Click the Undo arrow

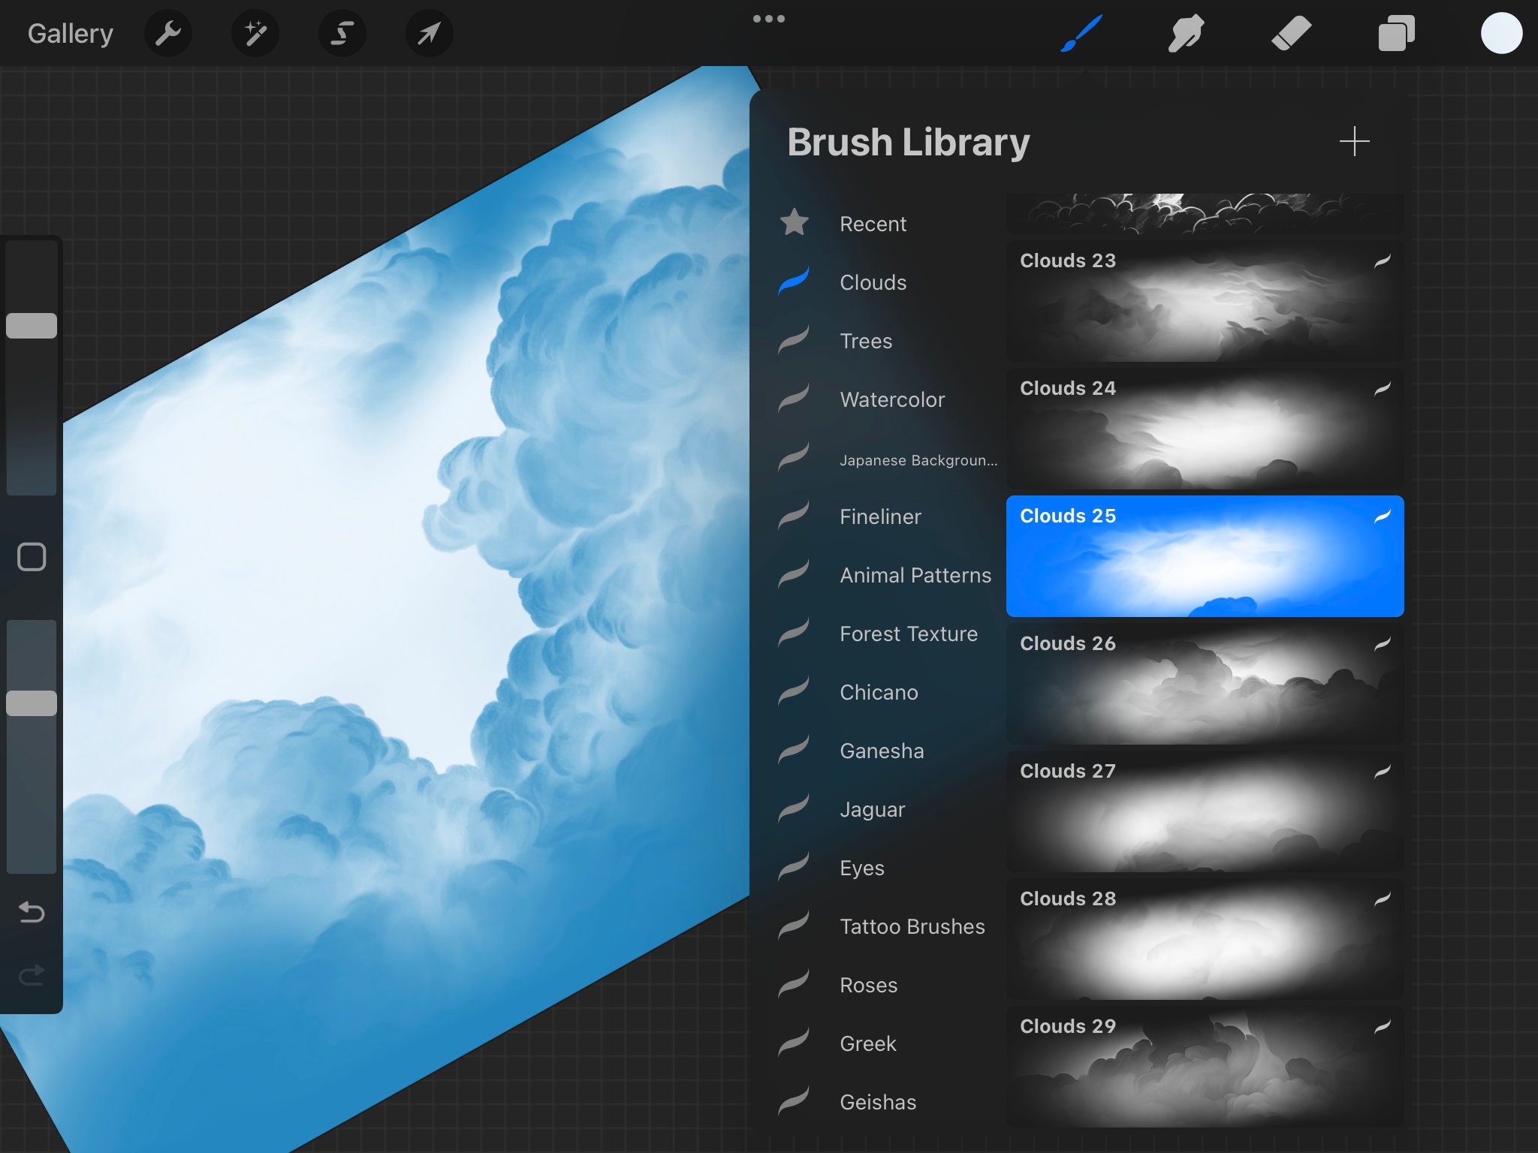32,912
